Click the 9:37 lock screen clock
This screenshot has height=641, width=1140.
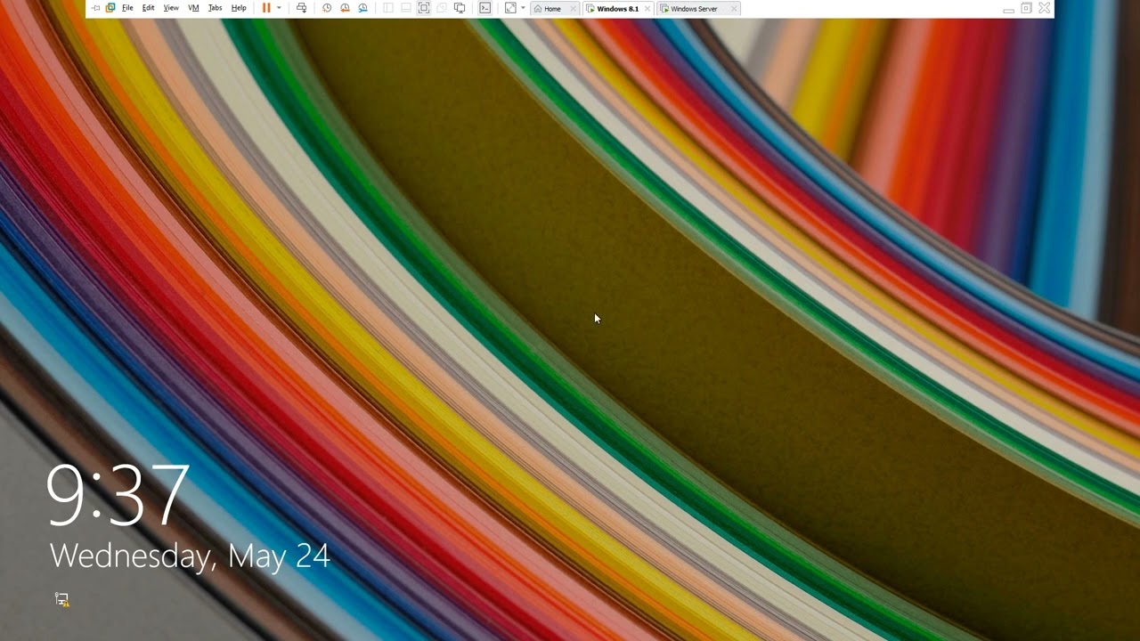click(118, 495)
